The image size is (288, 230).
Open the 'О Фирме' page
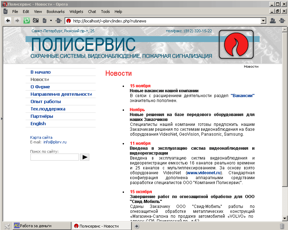pyautogui.click(x=40, y=87)
